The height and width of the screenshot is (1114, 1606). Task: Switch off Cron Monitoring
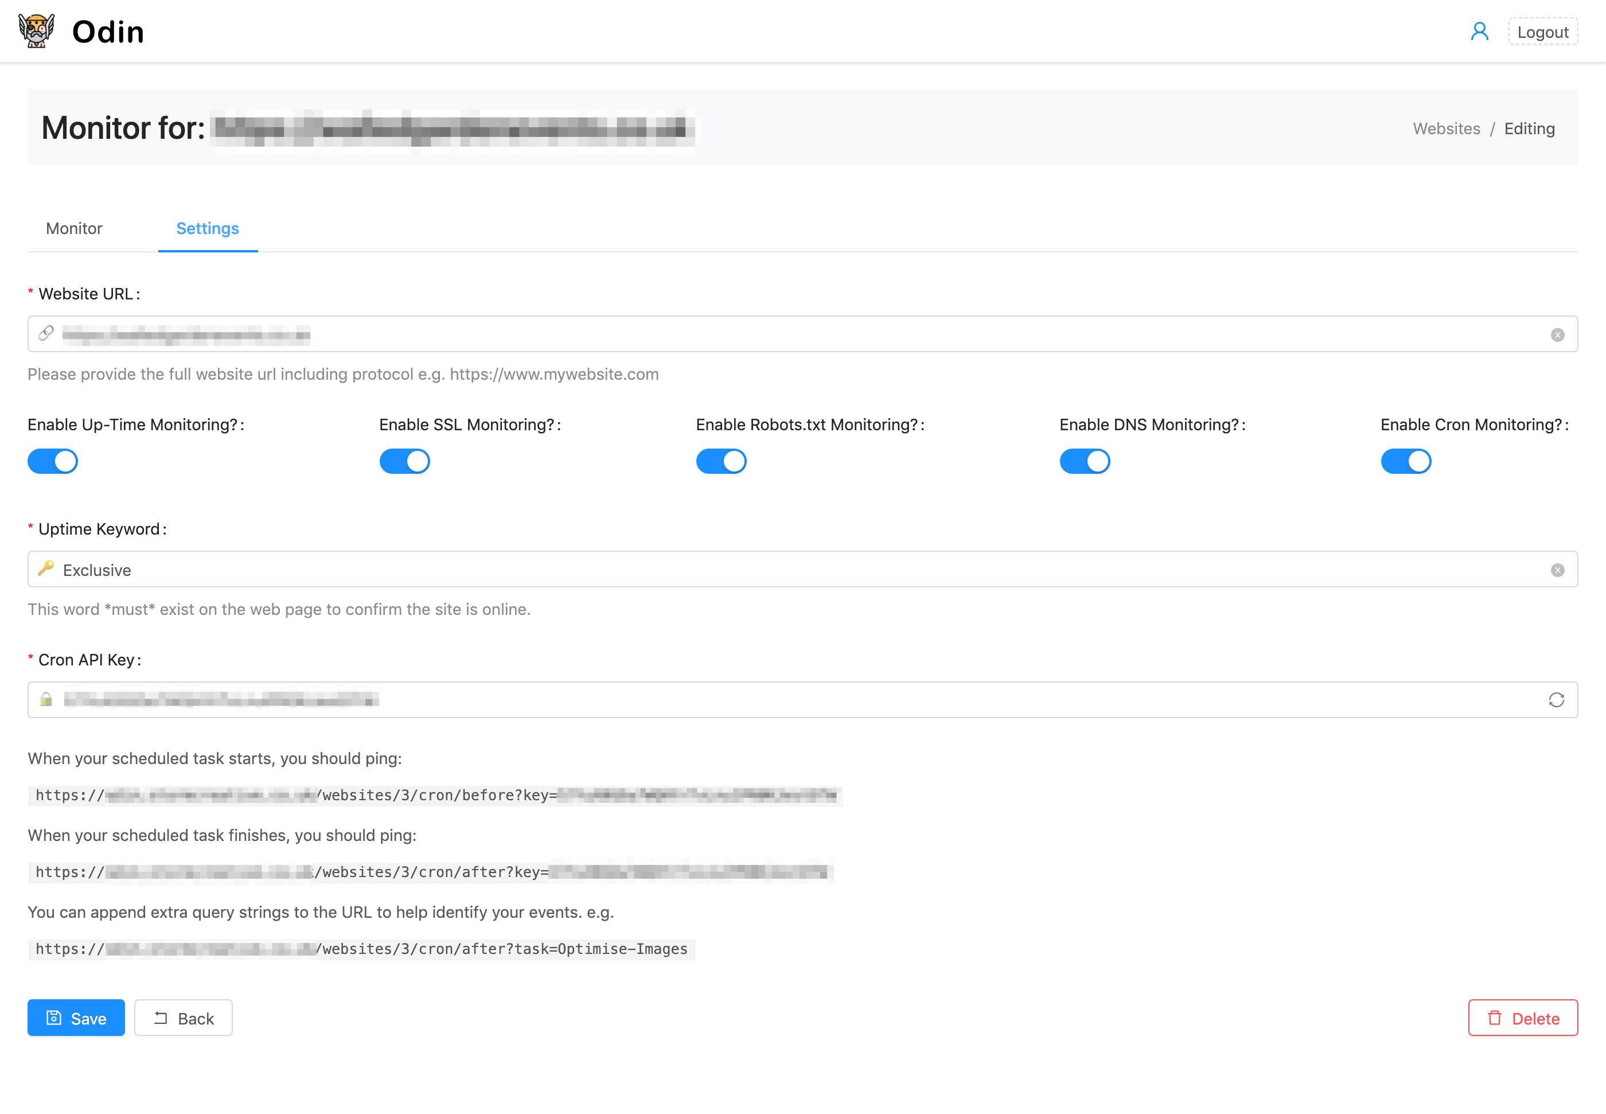coord(1406,461)
